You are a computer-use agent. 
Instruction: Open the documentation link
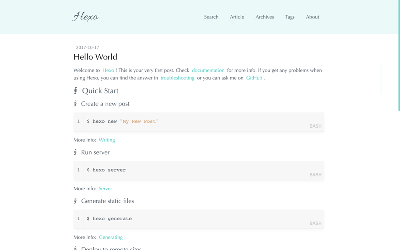[x=208, y=70]
